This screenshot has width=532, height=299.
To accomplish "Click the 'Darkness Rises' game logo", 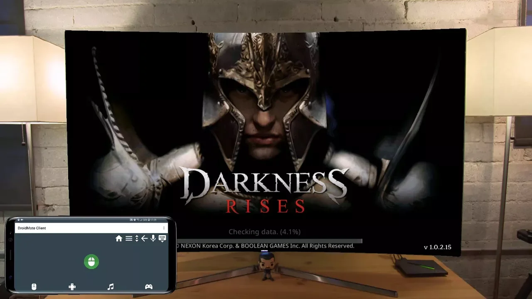I will point(265,190).
